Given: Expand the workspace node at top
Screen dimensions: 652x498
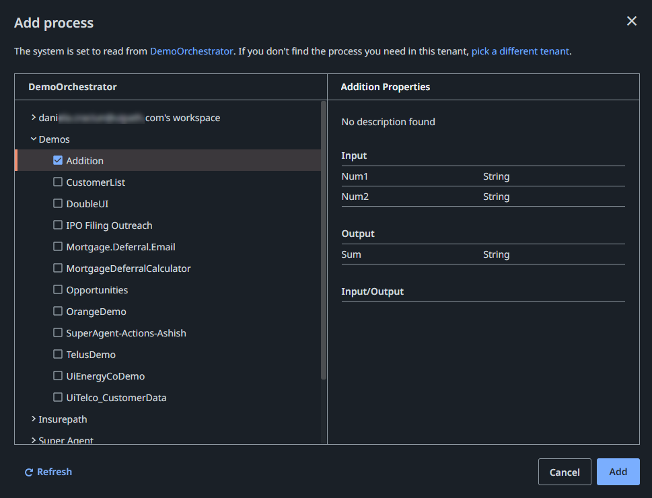Looking at the screenshot, I should coord(34,117).
